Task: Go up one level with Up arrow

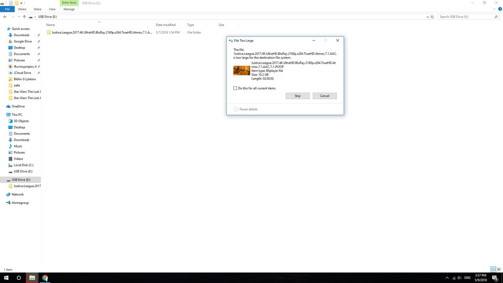Action: 24,17
